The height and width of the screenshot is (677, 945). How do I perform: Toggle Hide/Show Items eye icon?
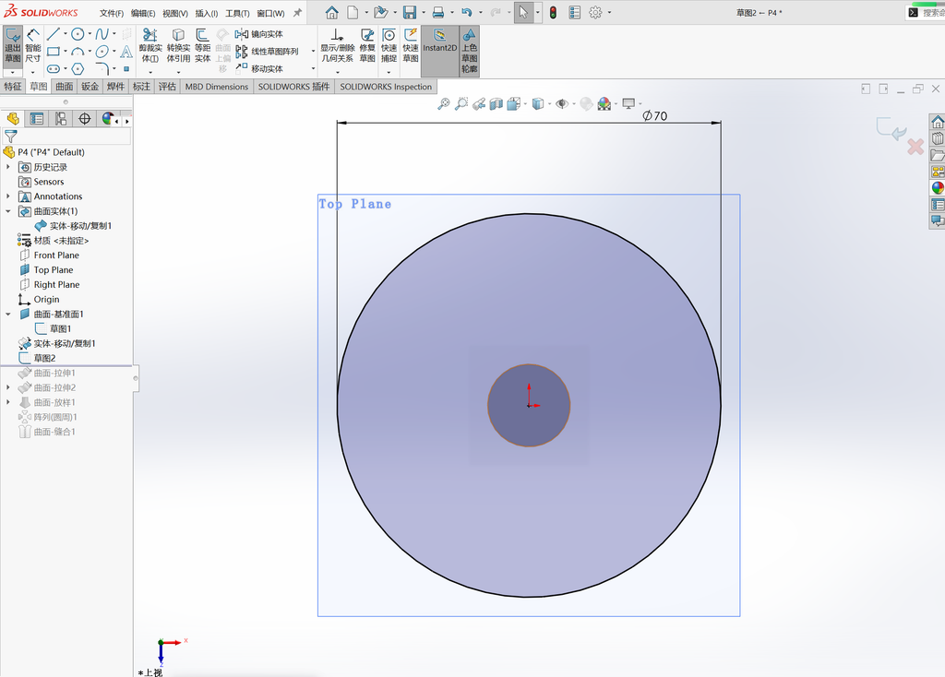click(562, 103)
